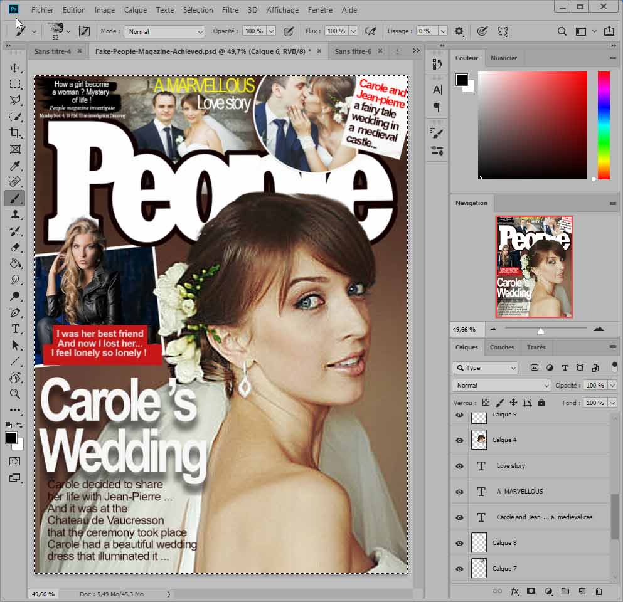
Task: Switch to the Couches tab
Action: coord(502,347)
